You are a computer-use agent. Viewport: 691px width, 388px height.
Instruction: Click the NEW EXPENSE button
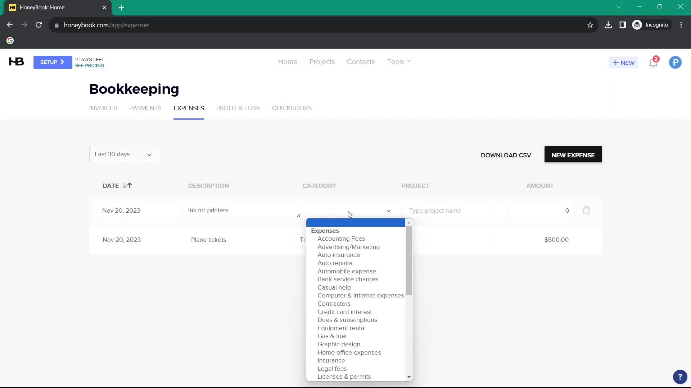(x=573, y=155)
